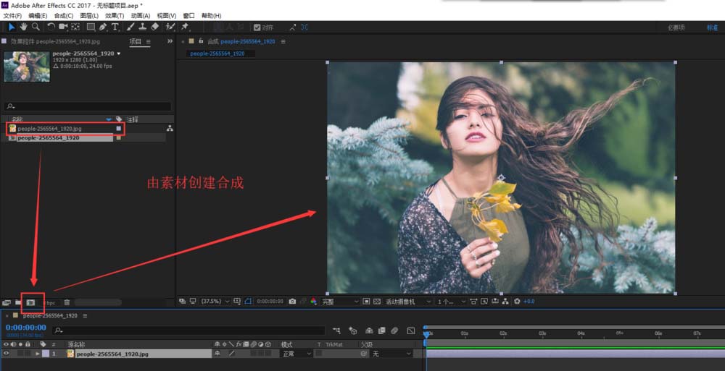The height and width of the screenshot is (371, 725).
Task: Select the Brush tool
Action: pos(130,27)
